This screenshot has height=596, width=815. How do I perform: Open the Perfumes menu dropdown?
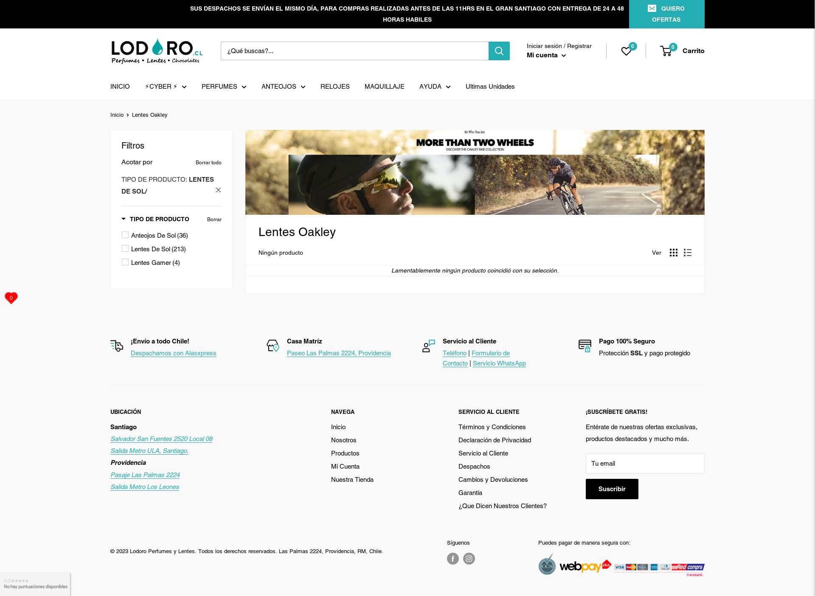[224, 87]
